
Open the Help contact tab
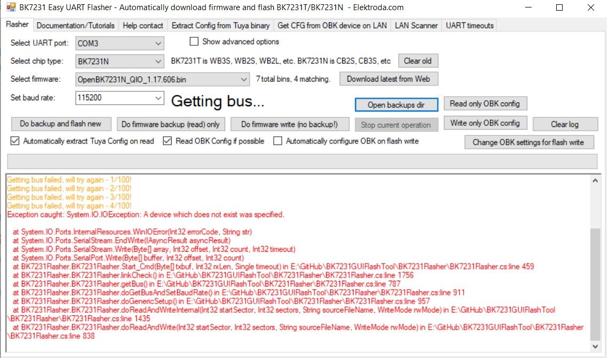pos(143,26)
